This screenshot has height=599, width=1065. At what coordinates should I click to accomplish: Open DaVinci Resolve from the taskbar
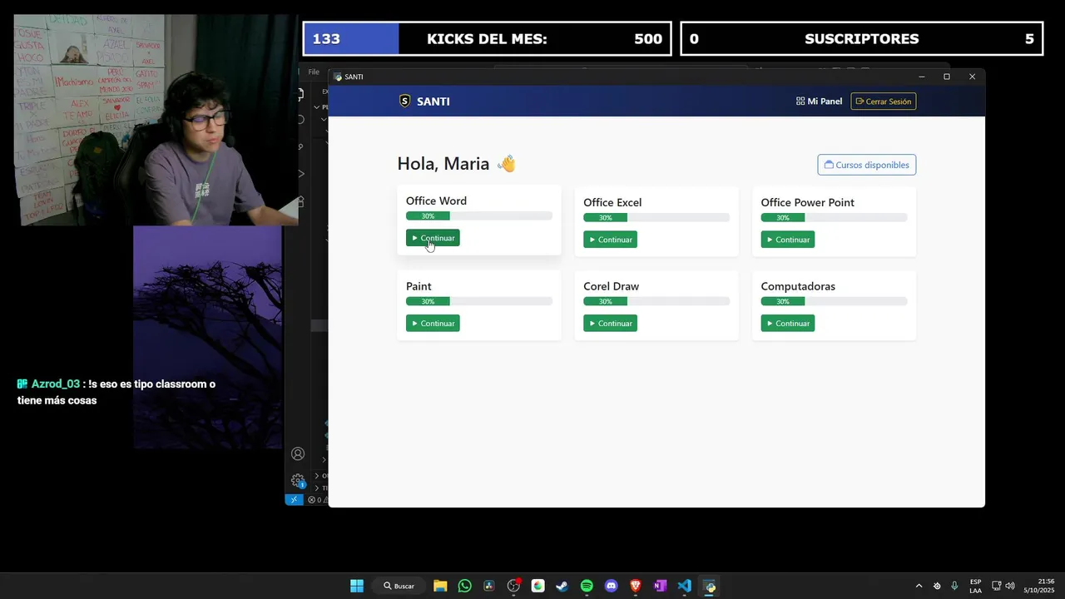tap(489, 586)
